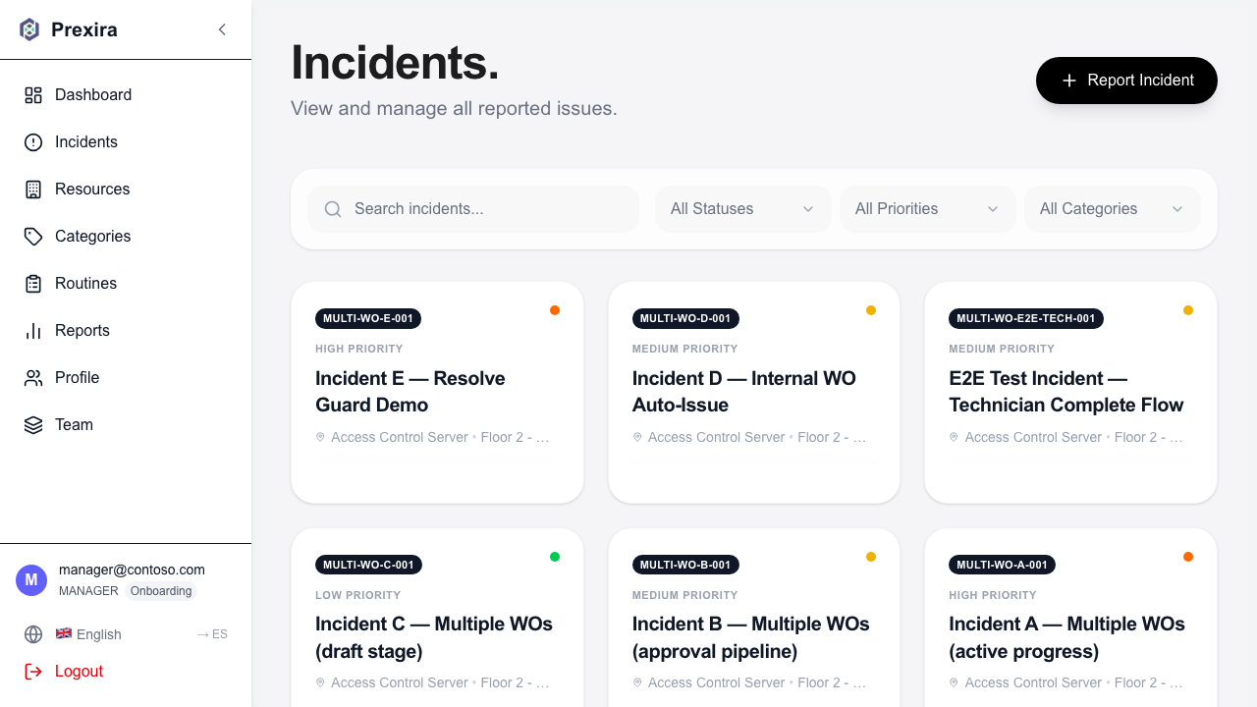Viewport: 1257px width, 707px height.
Task: Click the Search incidents input field
Action: pos(473,208)
